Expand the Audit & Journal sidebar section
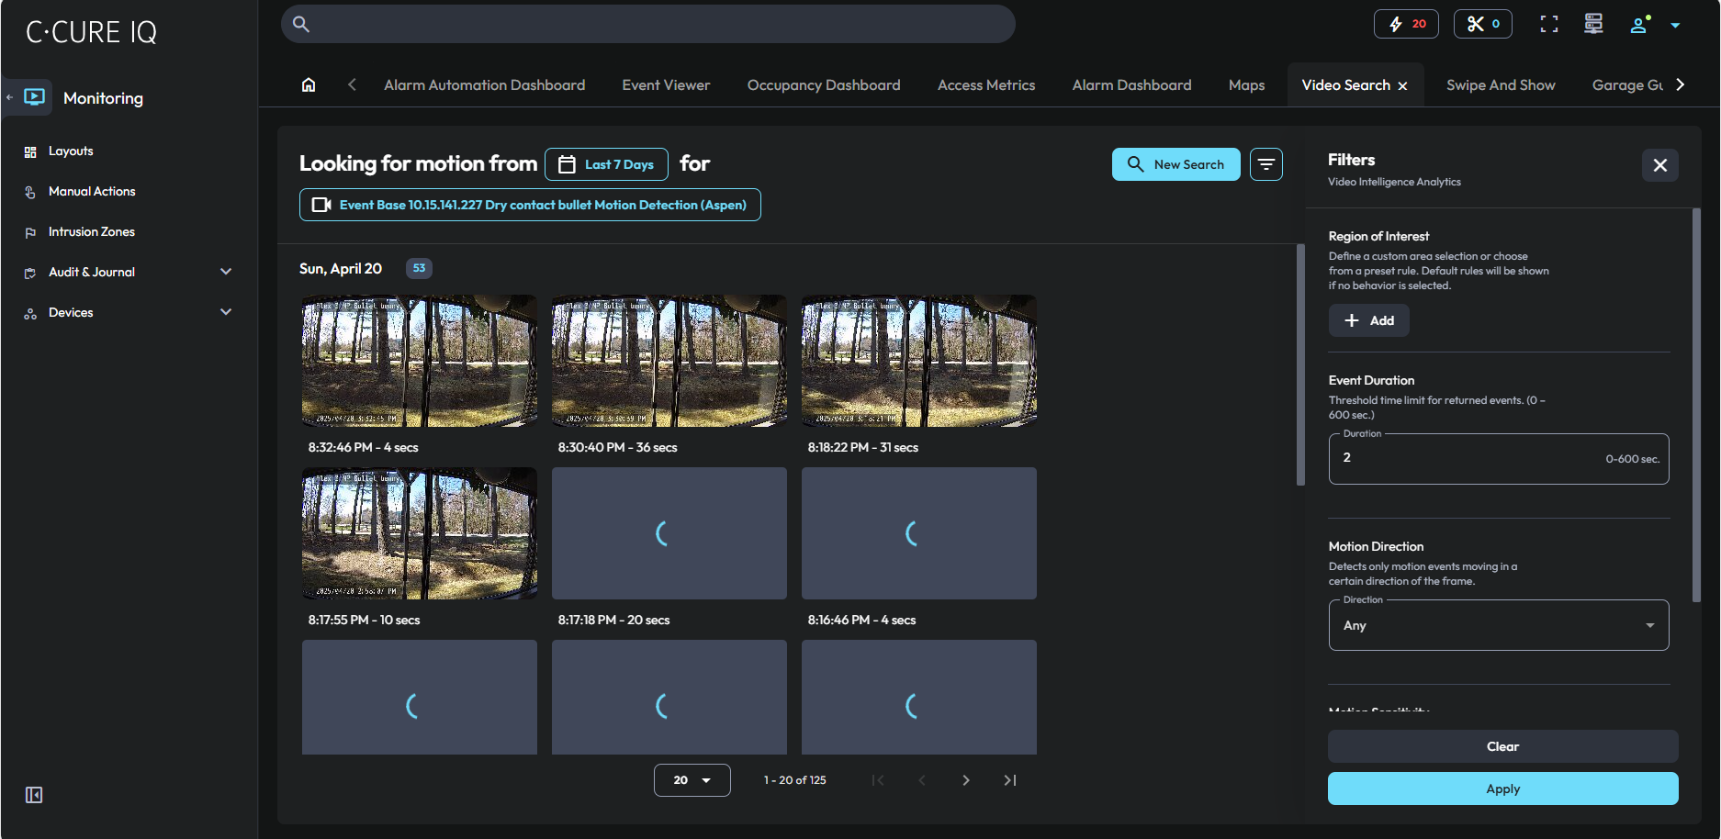 [226, 272]
